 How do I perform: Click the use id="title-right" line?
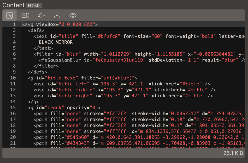pyautogui.click(x=123, y=96)
